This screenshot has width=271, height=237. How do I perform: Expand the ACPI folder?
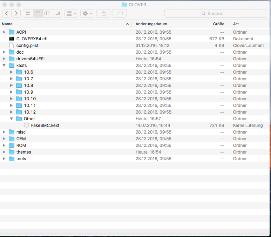4,32
